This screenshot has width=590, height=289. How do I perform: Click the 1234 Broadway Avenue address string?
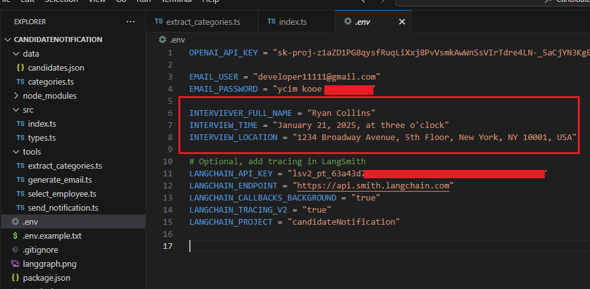point(435,137)
